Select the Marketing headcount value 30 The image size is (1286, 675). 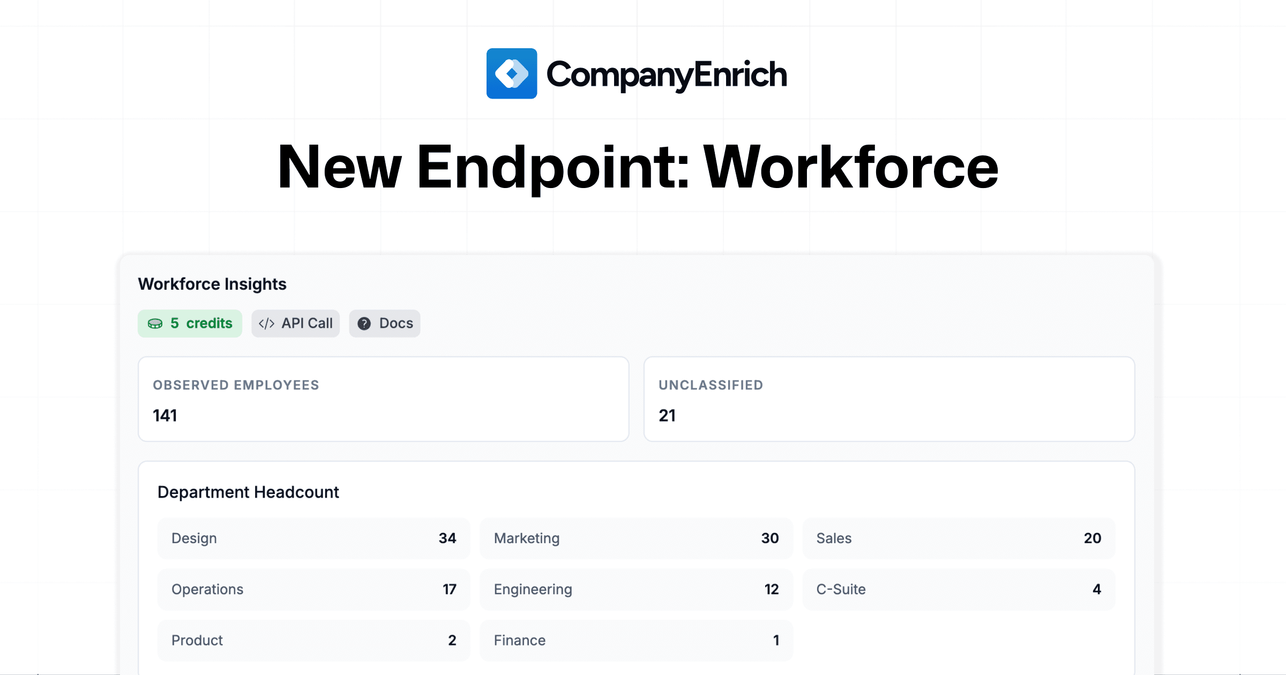(771, 538)
